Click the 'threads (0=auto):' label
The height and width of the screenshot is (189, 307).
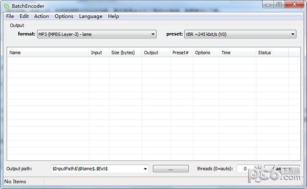pyautogui.click(x=215, y=169)
